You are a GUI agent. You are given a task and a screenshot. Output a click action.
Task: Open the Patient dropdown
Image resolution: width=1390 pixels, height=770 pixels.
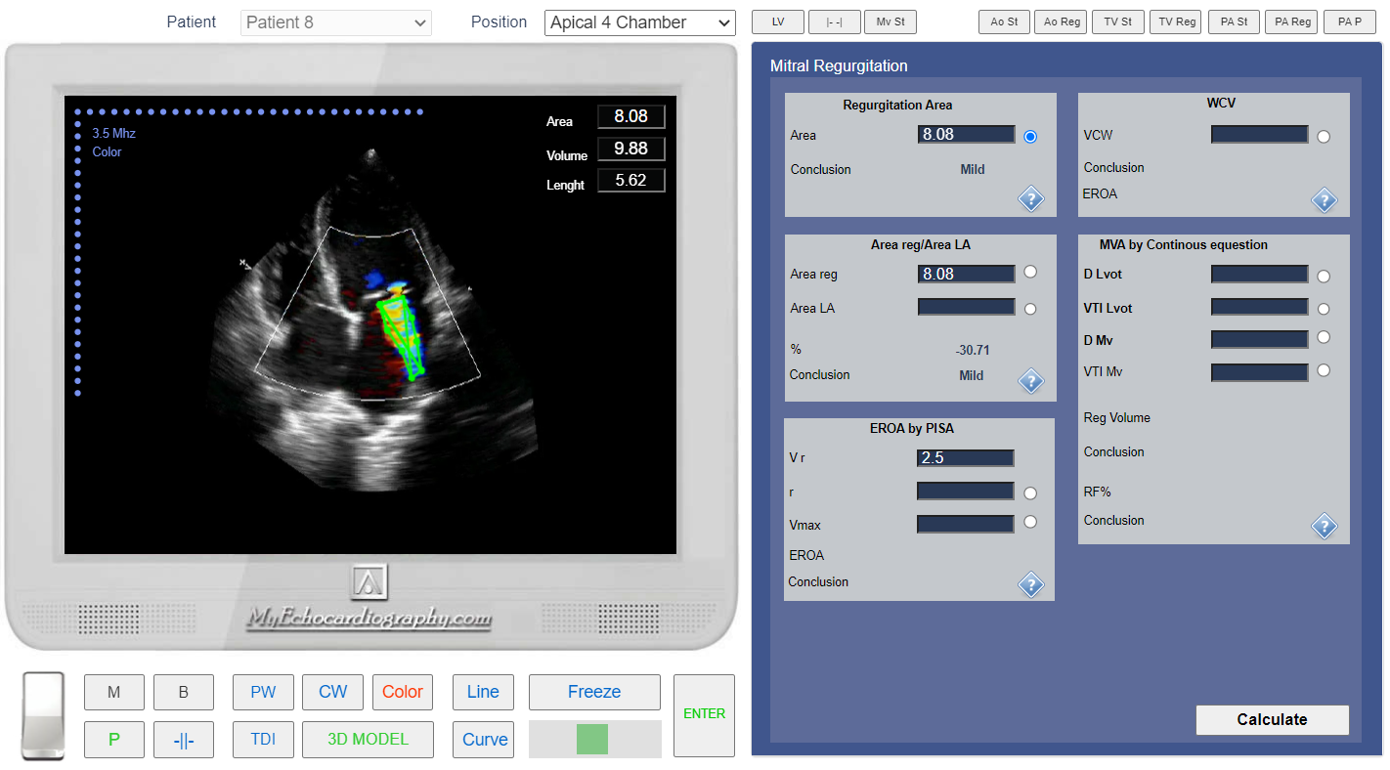pyautogui.click(x=335, y=22)
